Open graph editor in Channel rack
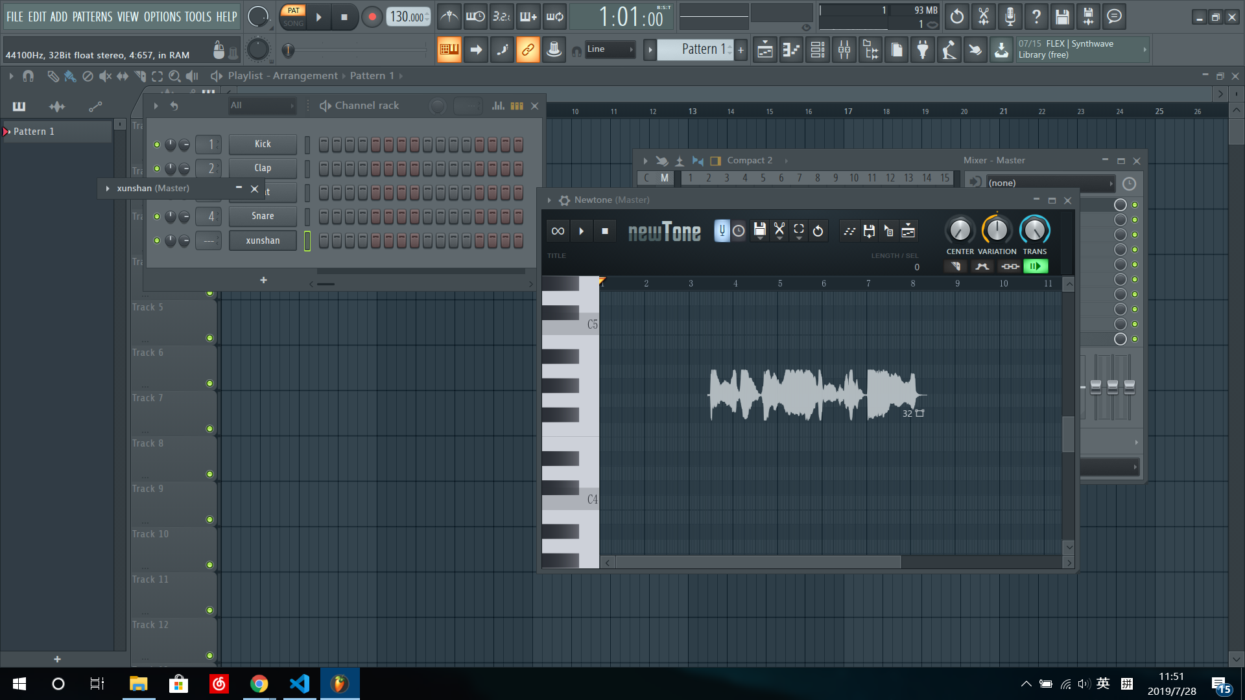This screenshot has width=1245, height=700. pyautogui.click(x=498, y=106)
